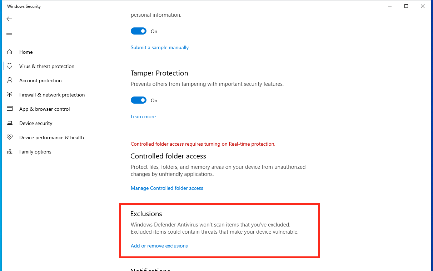
Task: Click the Tamper Protection heading
Action: 159,73
